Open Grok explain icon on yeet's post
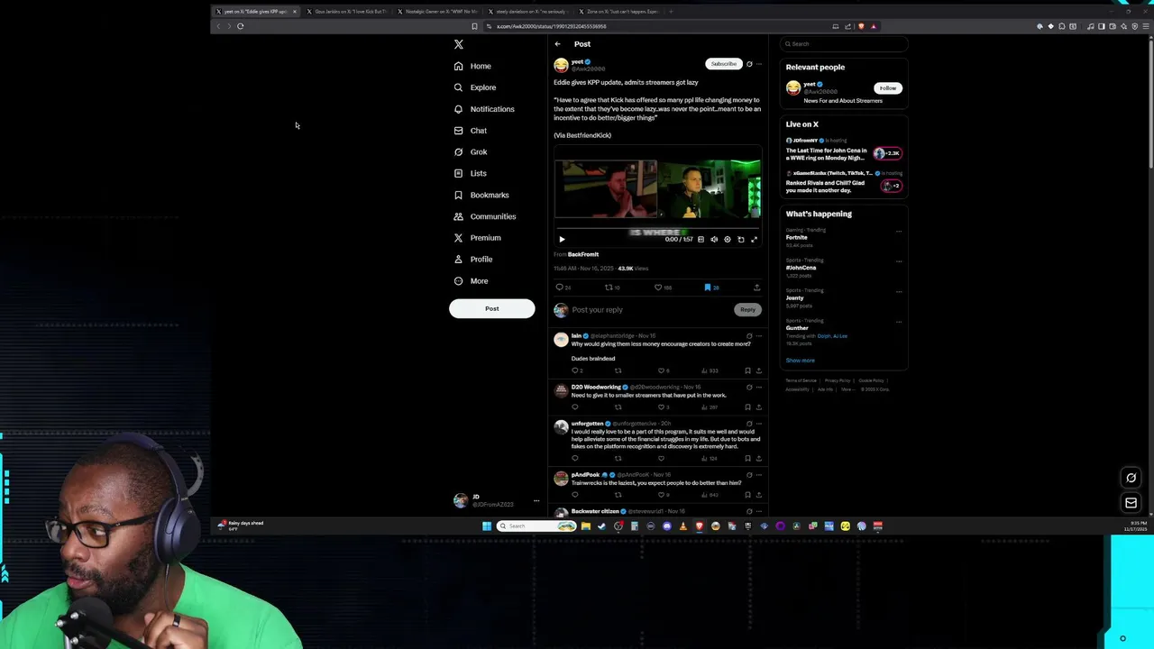Screen dimensions: 1154x649 click(x=749, y=64)
